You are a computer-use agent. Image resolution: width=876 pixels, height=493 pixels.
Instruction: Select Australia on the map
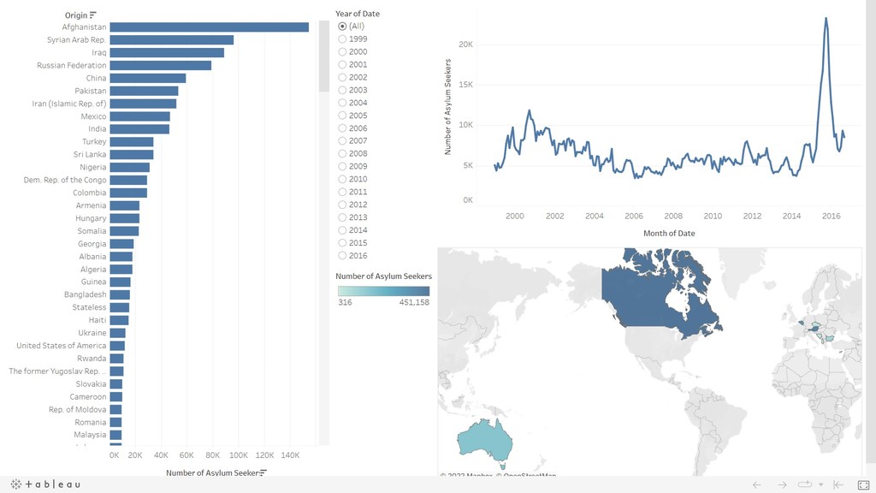[483, 440]
